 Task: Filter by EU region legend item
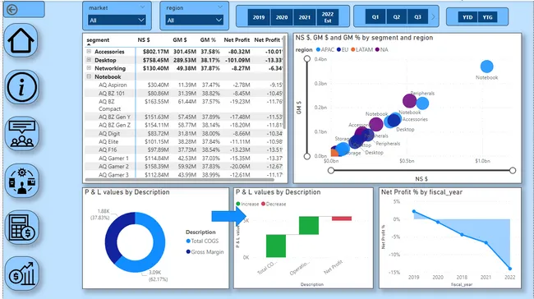[x=343, y=50]
